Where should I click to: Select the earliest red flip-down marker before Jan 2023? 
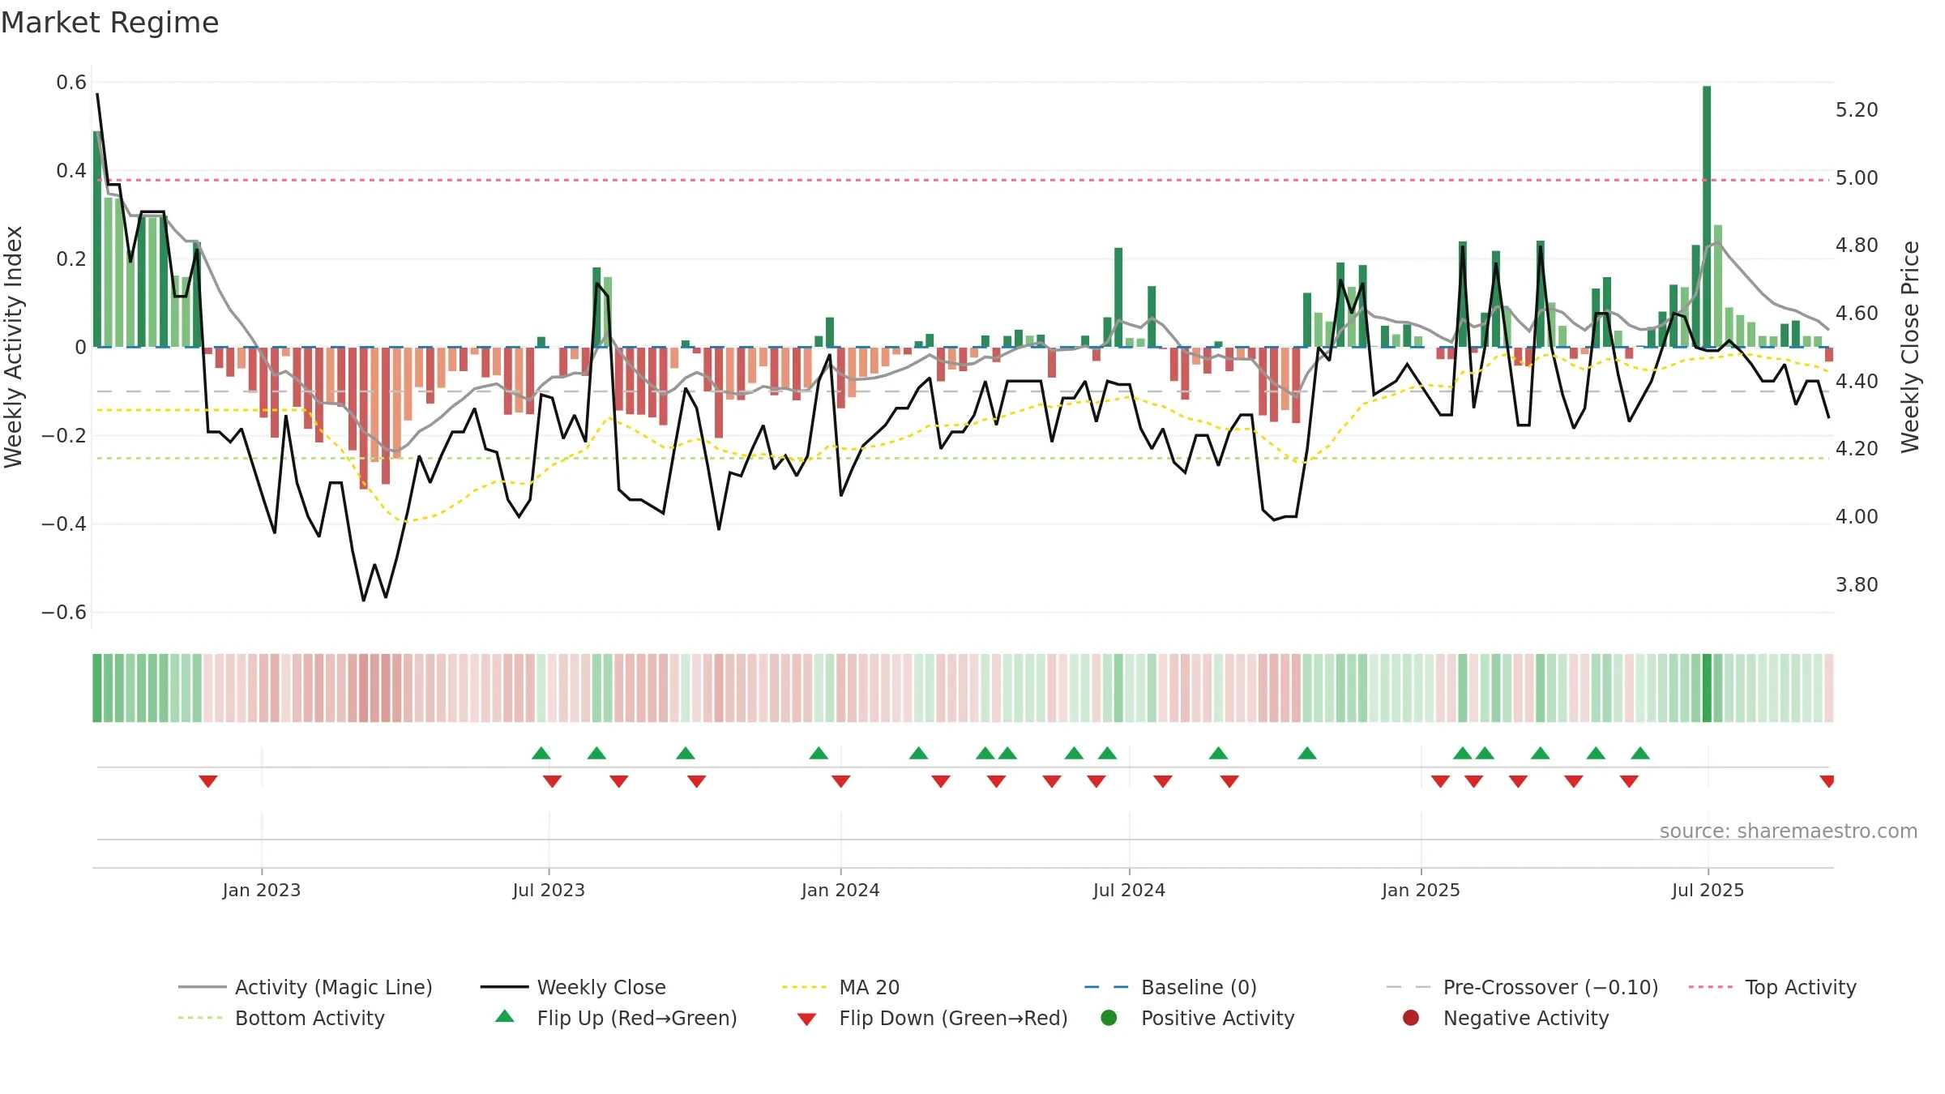pos(208,781)
